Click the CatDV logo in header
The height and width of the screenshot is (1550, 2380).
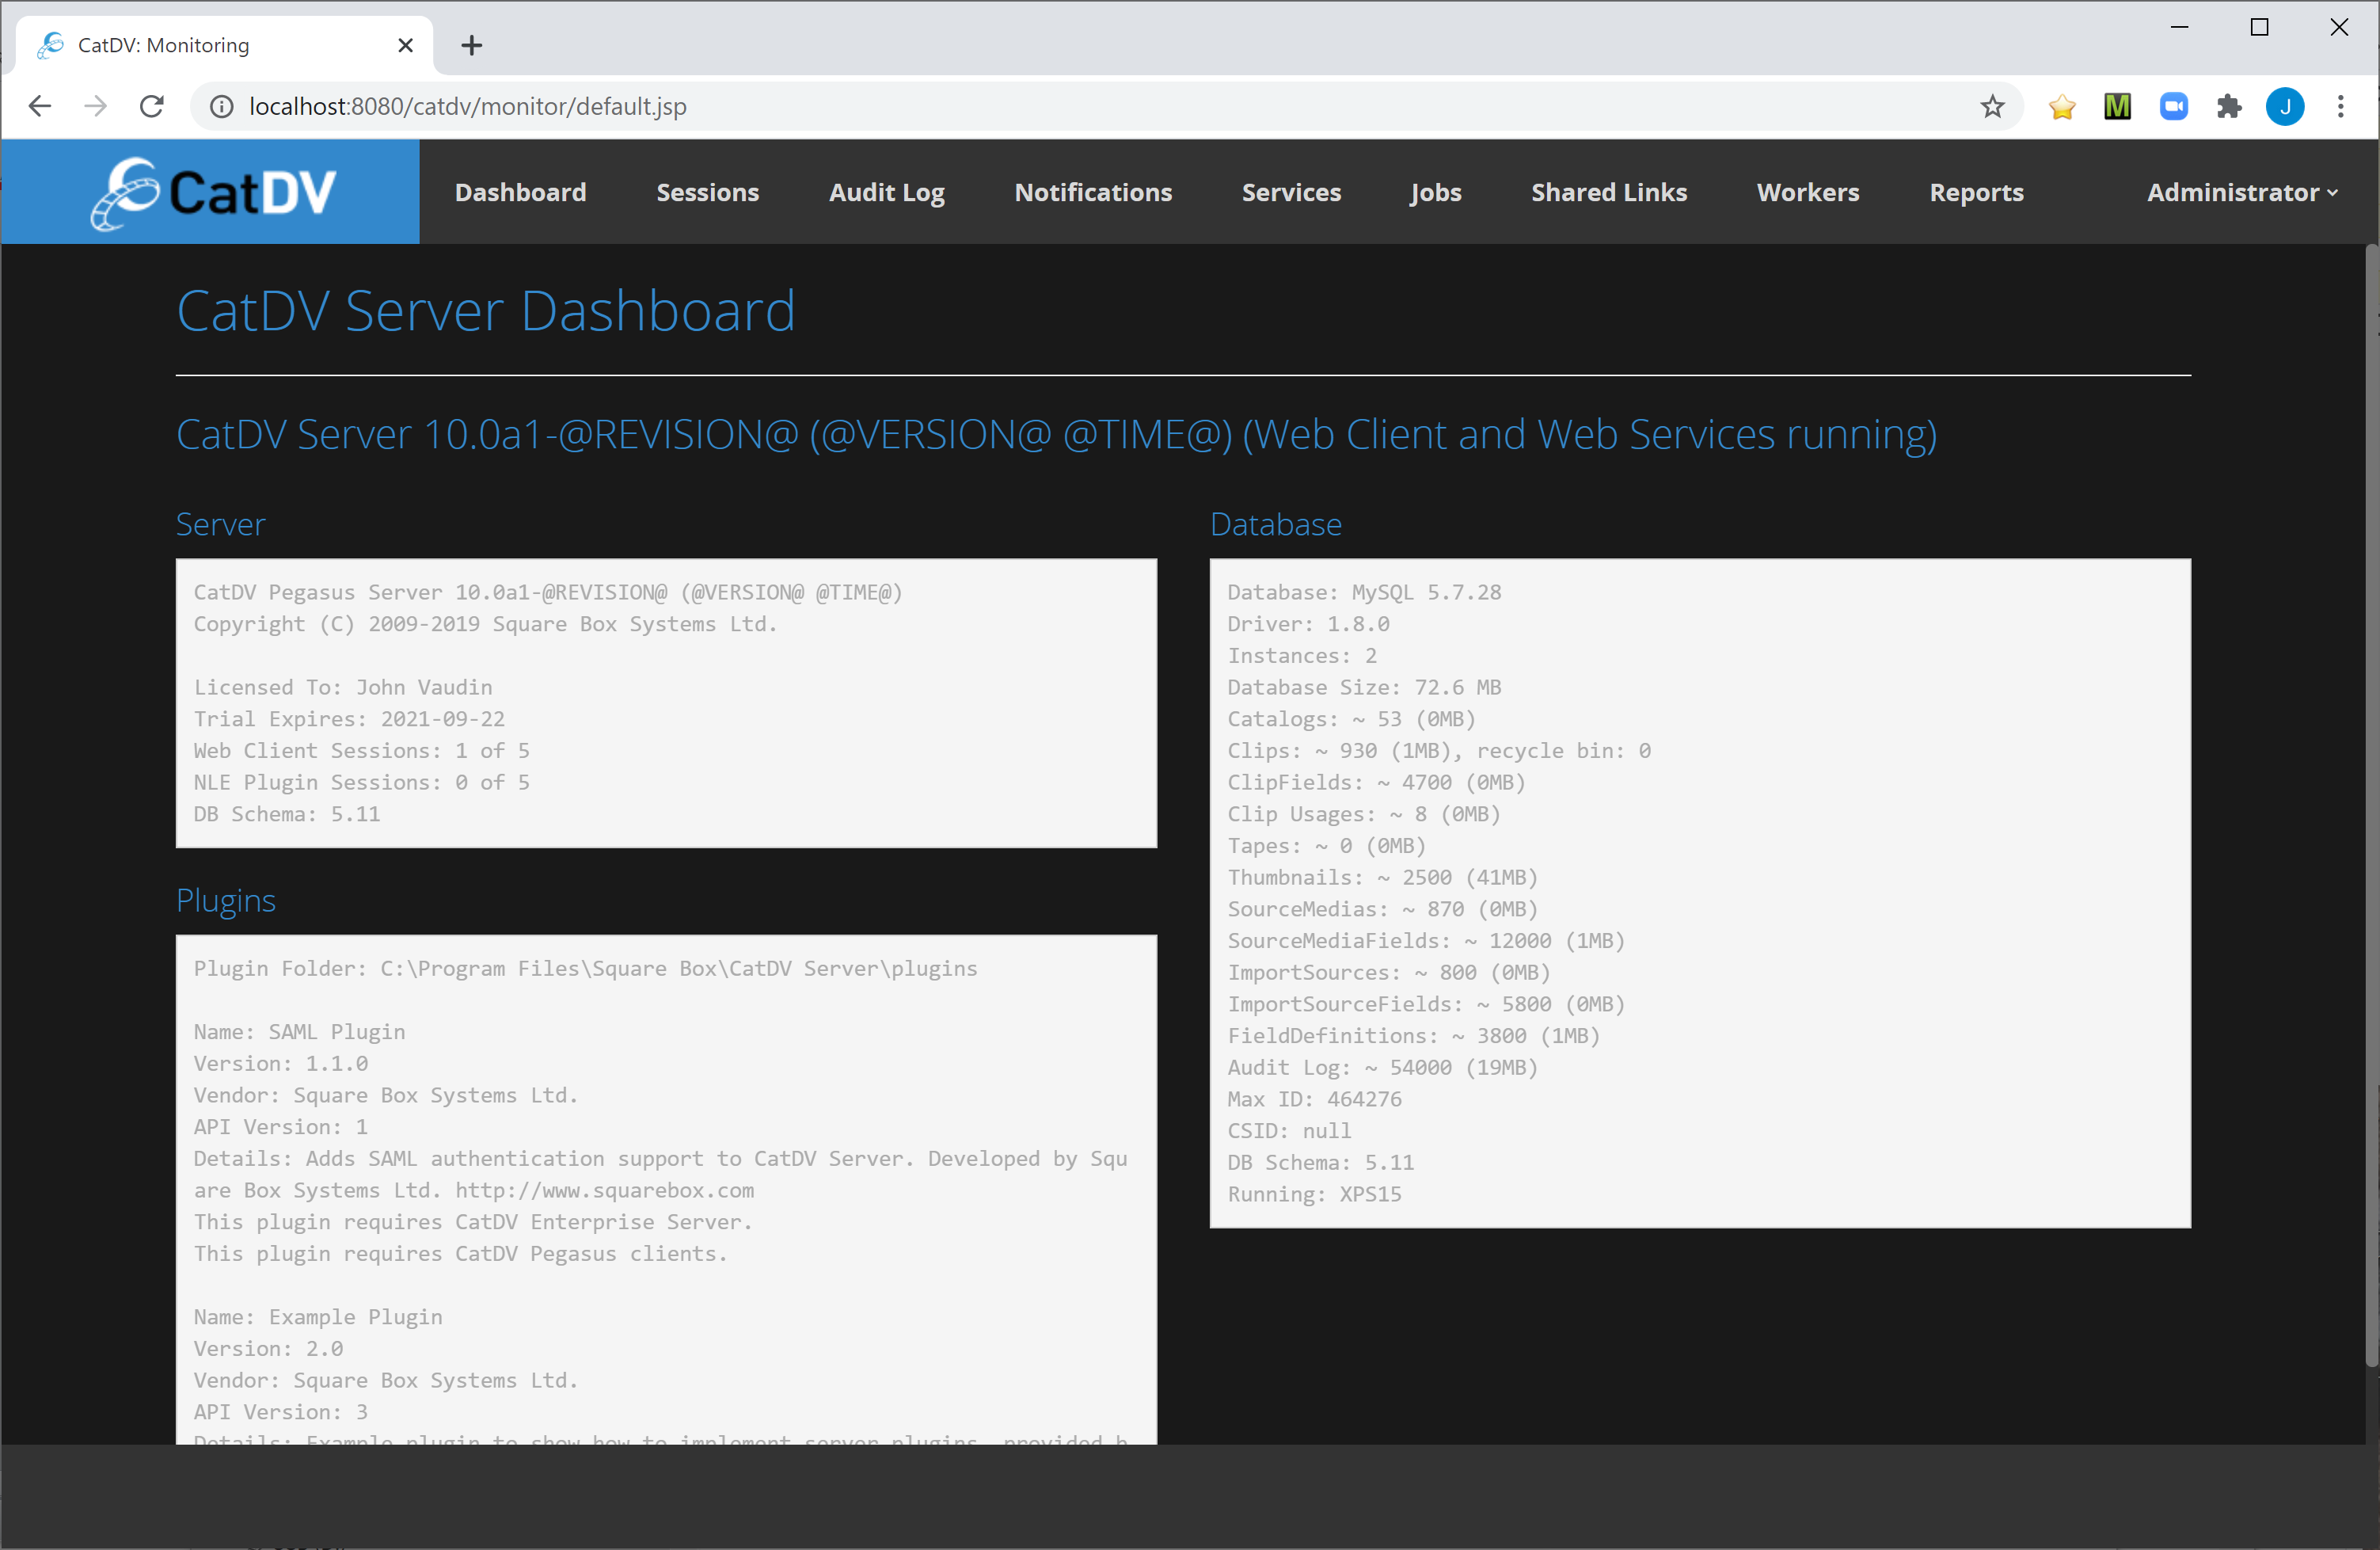[212, 192]
